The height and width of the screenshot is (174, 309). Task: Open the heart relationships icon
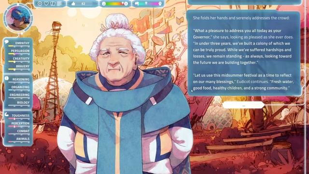click(x=46, y=3)
